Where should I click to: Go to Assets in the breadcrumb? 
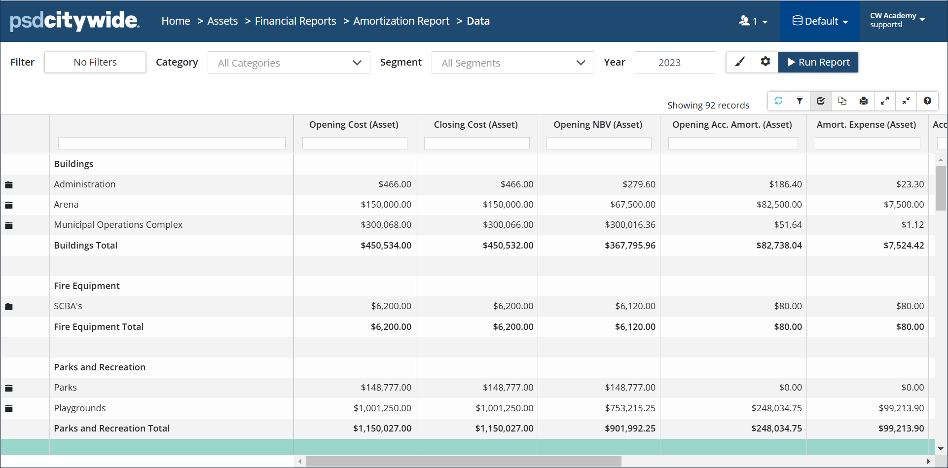(222, 21)
